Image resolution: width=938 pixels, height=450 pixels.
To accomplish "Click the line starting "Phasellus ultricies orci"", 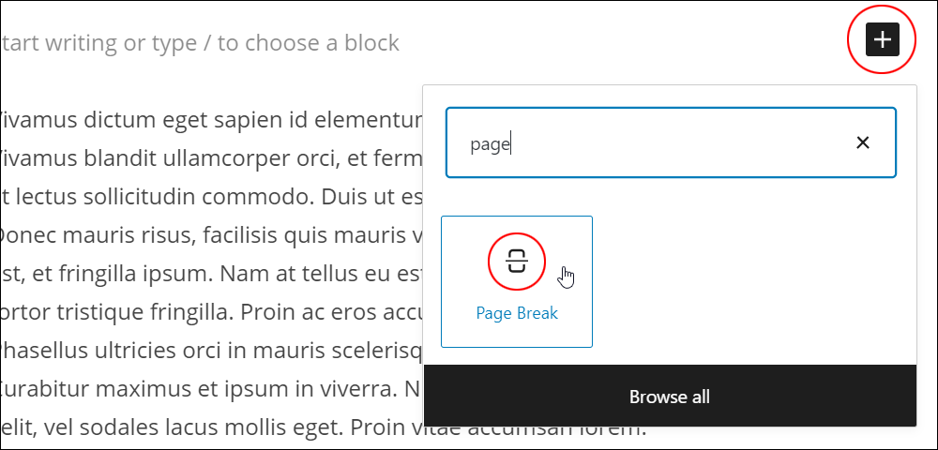I will click(211, 351).
